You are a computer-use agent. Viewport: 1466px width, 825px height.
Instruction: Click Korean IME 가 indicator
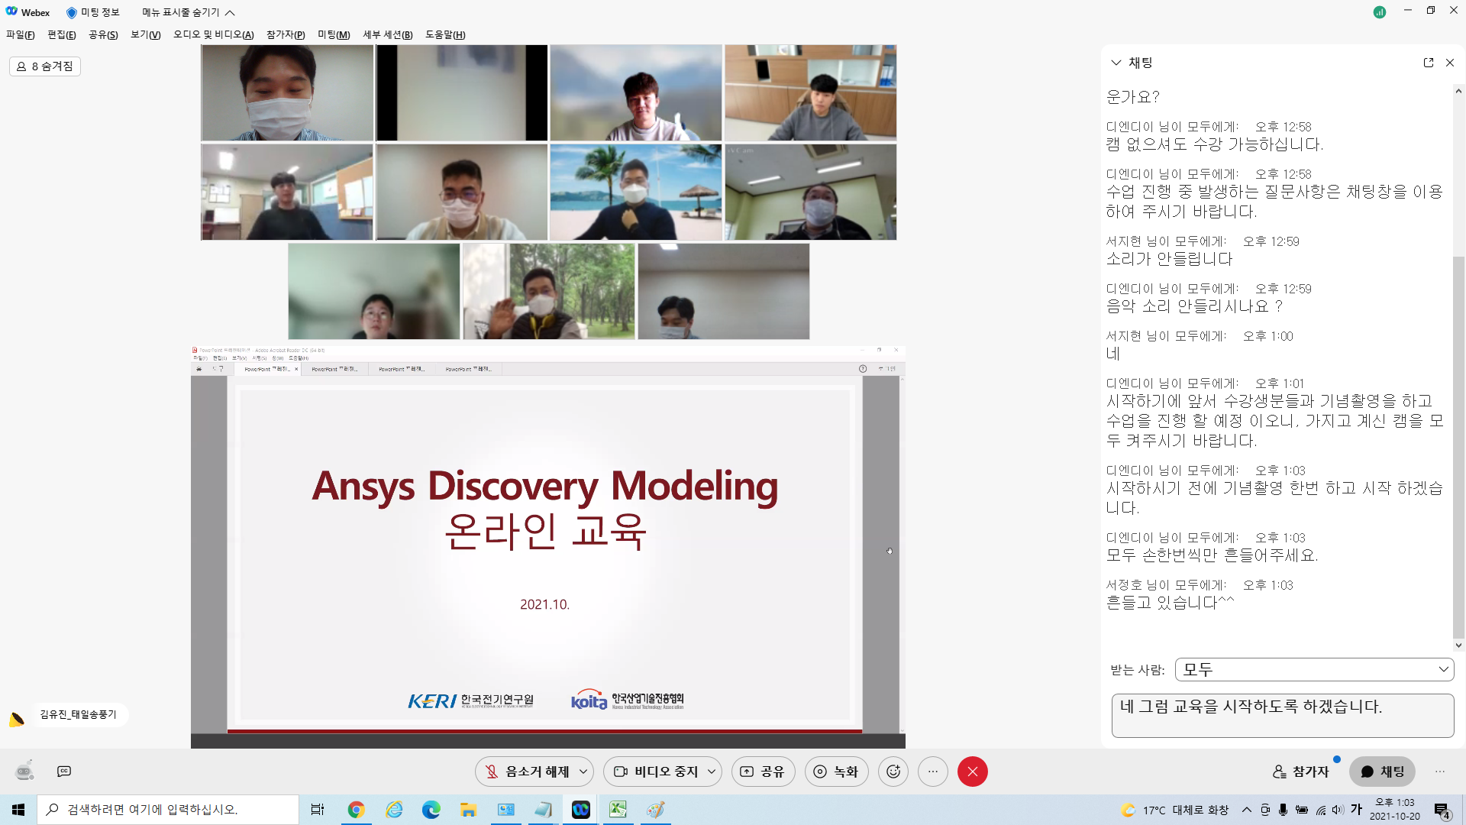point(1357,810)
